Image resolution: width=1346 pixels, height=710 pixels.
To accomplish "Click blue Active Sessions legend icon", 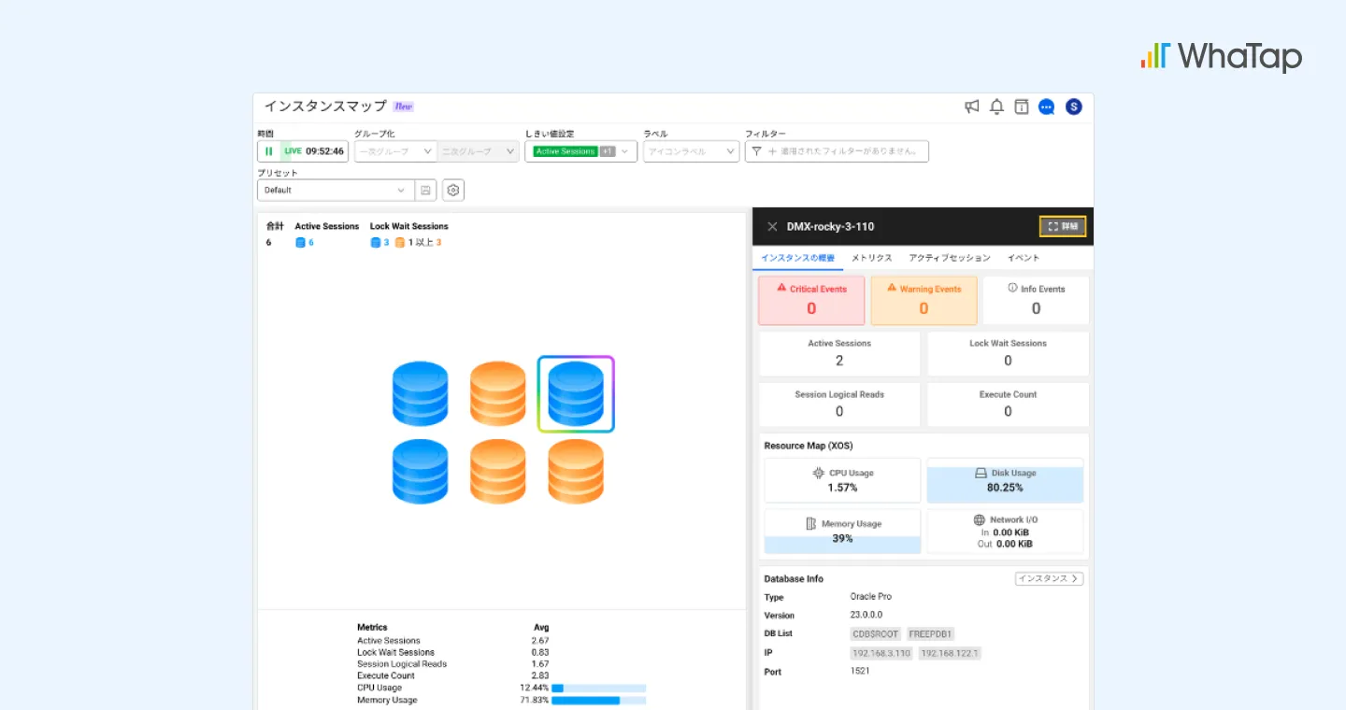I will 300,242.
